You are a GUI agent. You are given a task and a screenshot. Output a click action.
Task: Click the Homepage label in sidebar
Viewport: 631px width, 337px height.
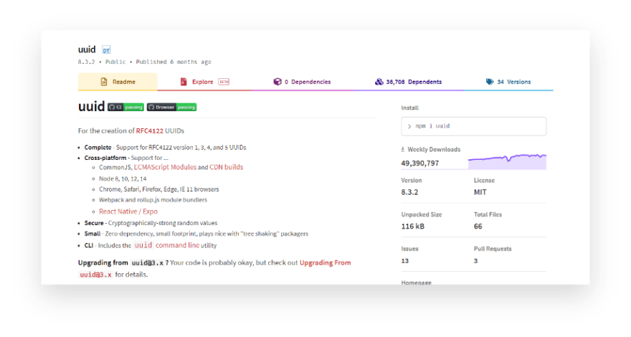[416, 283]
